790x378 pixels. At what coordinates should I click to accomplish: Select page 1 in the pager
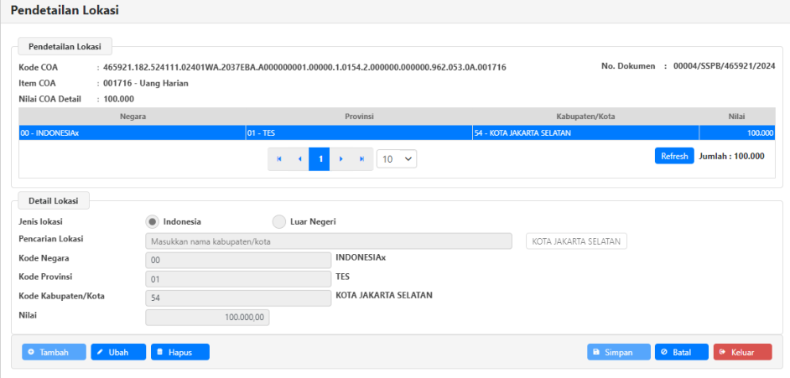click(320, 158)
